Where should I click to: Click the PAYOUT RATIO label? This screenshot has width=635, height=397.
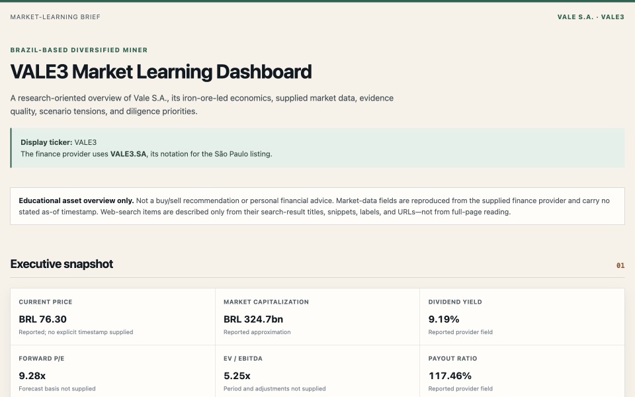(x=452, y=359)
